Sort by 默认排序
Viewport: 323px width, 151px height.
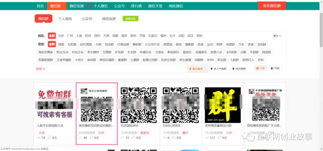197,69
